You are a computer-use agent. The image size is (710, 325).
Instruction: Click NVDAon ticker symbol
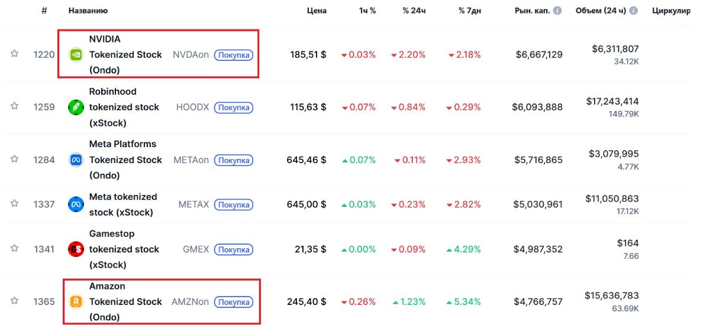[191, 54]
